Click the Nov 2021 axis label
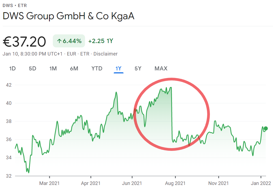This screenshot has height=192, width=273. pyautogui.click(x=218, y=183)
